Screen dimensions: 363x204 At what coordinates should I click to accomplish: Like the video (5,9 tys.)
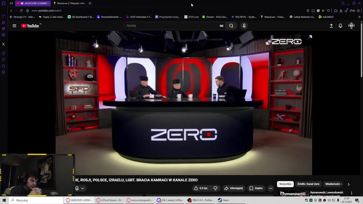pyautogui.click(x=201, y=188)
